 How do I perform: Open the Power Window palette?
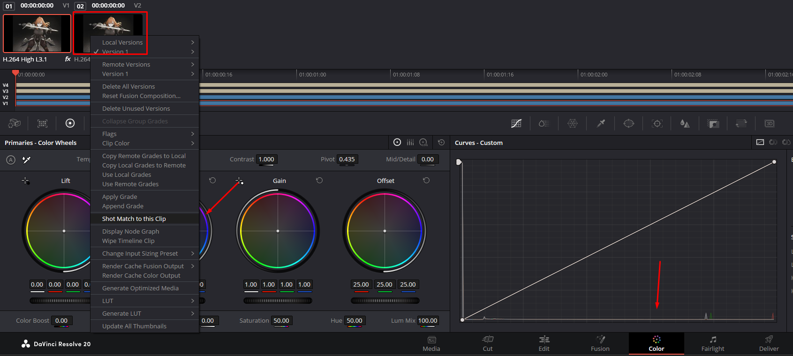(629, 123)
